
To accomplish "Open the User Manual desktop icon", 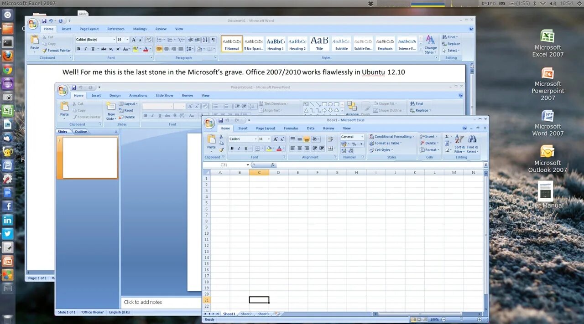I will tap(546, 195).
